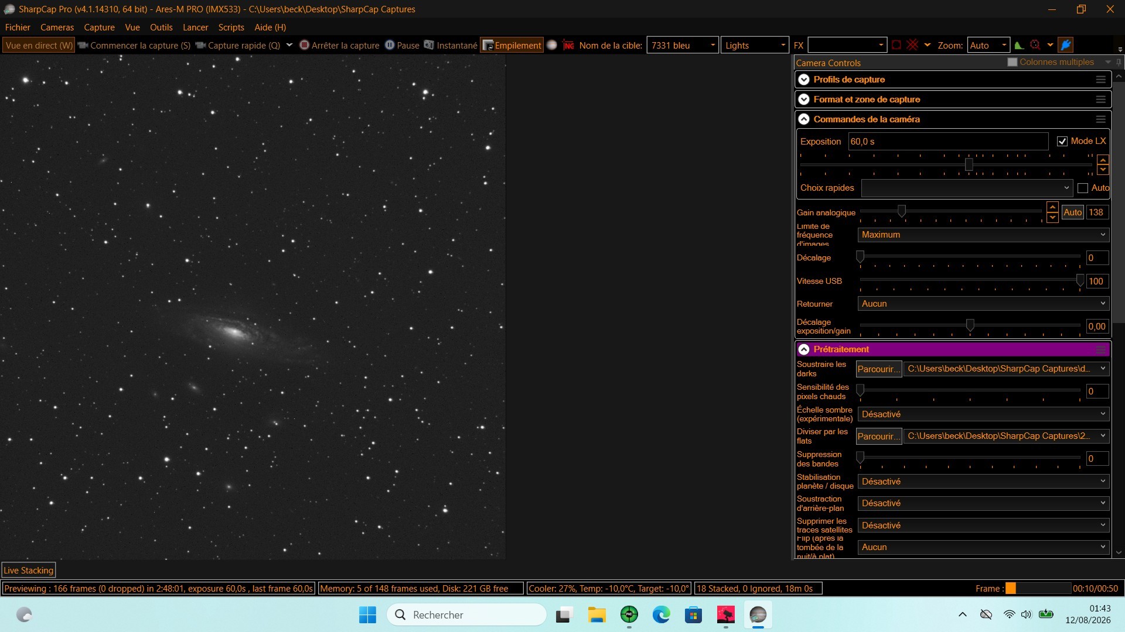Screen dimensions: 1125x632
Task: Click the Auto gain button
Action: click(x=1072, y=212)
